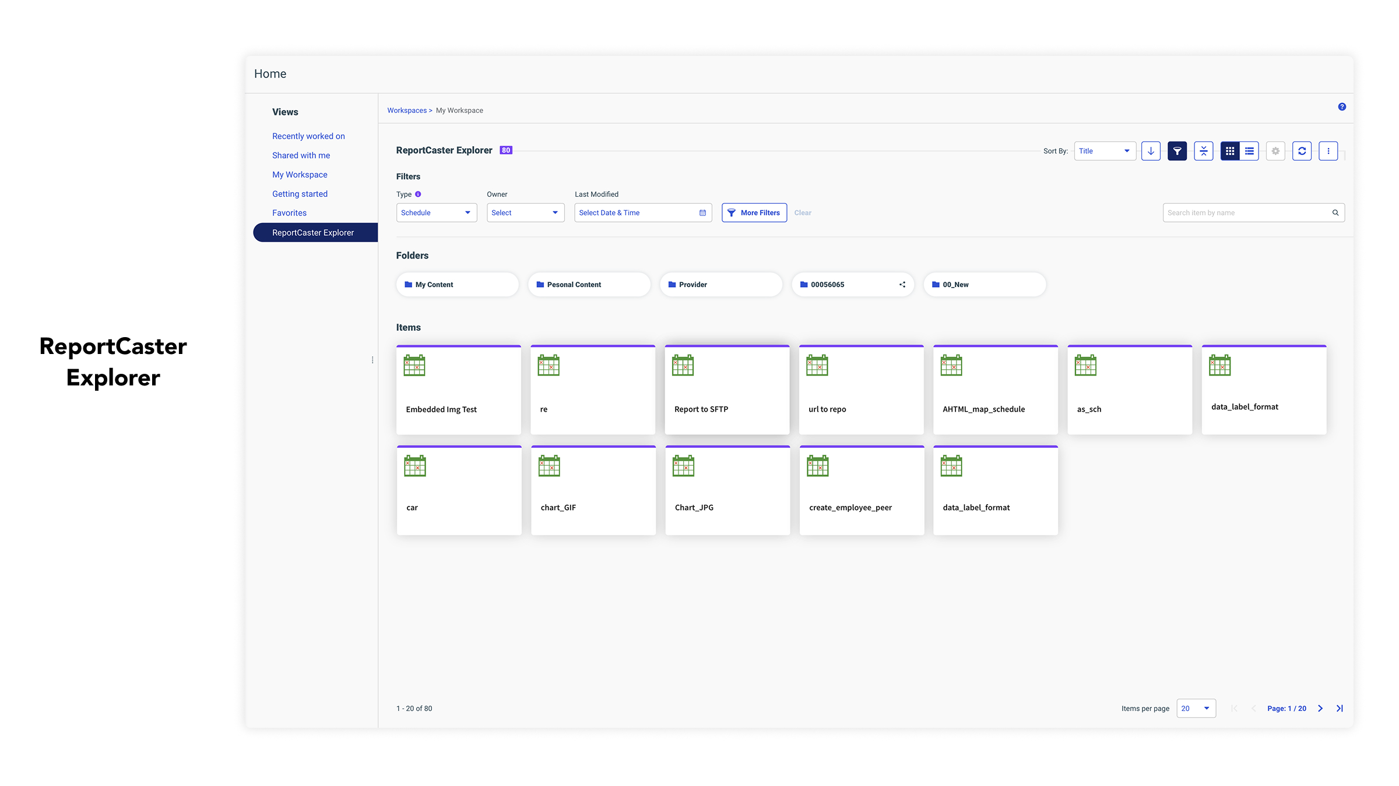
Task: Click the More Filters button
Action: pyautogui.click(x=754, y=213)
